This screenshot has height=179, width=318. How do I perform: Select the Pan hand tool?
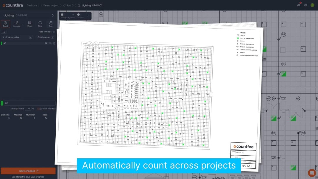click(51, 24)
